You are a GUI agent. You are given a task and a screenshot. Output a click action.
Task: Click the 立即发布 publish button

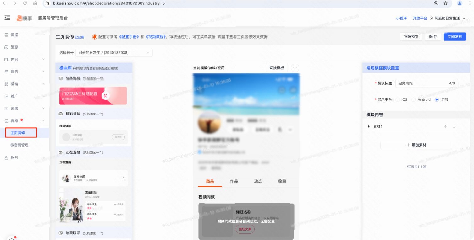pyautogui.click(x=455, y=37)
